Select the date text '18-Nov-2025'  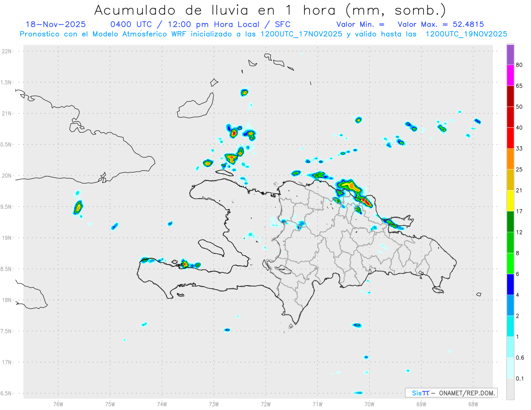tap(56, 24)
